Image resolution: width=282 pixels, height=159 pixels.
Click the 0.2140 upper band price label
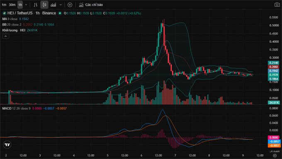coord(274,63)
